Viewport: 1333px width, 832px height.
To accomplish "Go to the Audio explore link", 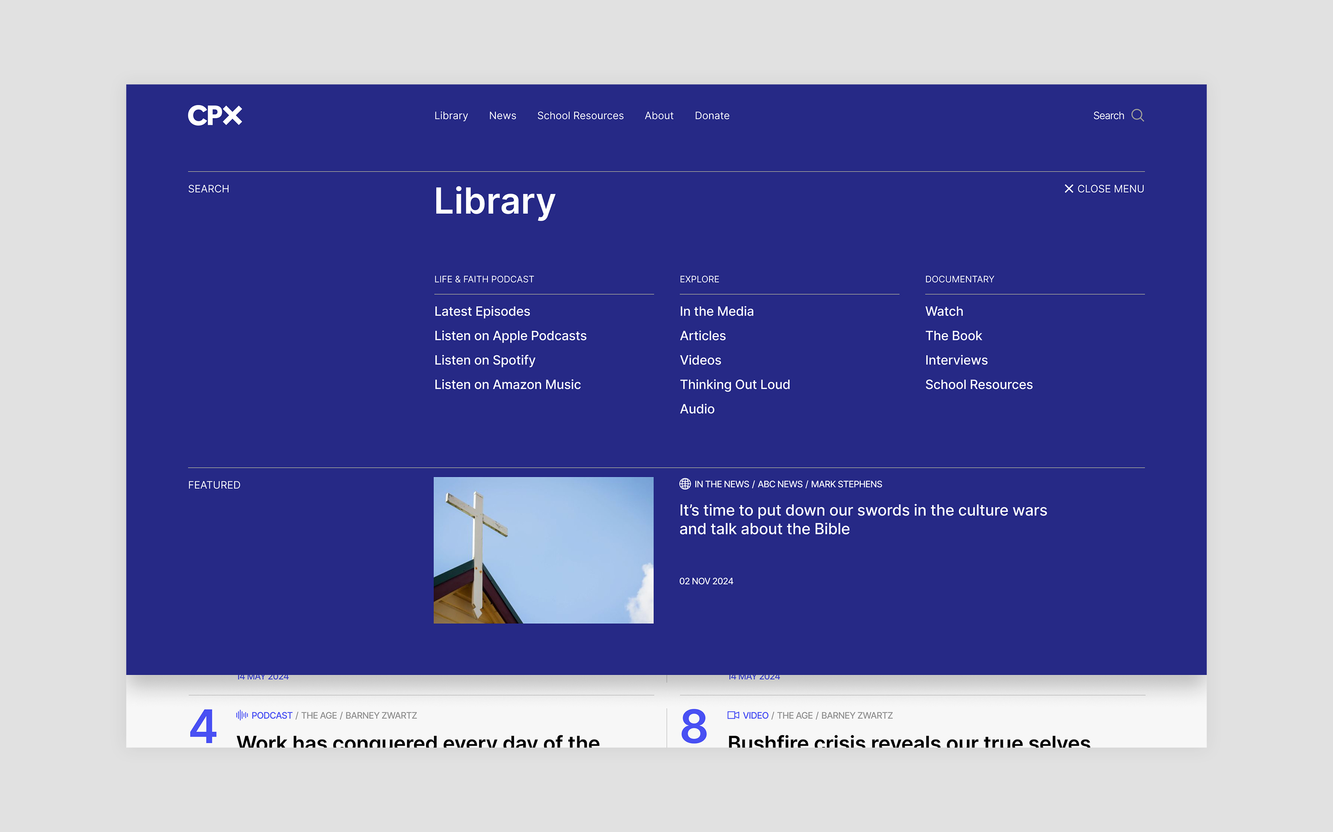I will [697, 409].
